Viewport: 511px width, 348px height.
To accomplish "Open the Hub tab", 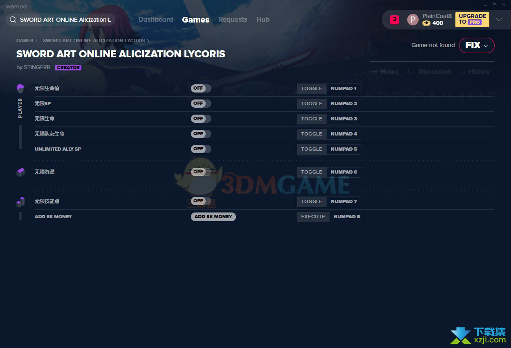I will [263, 20].
